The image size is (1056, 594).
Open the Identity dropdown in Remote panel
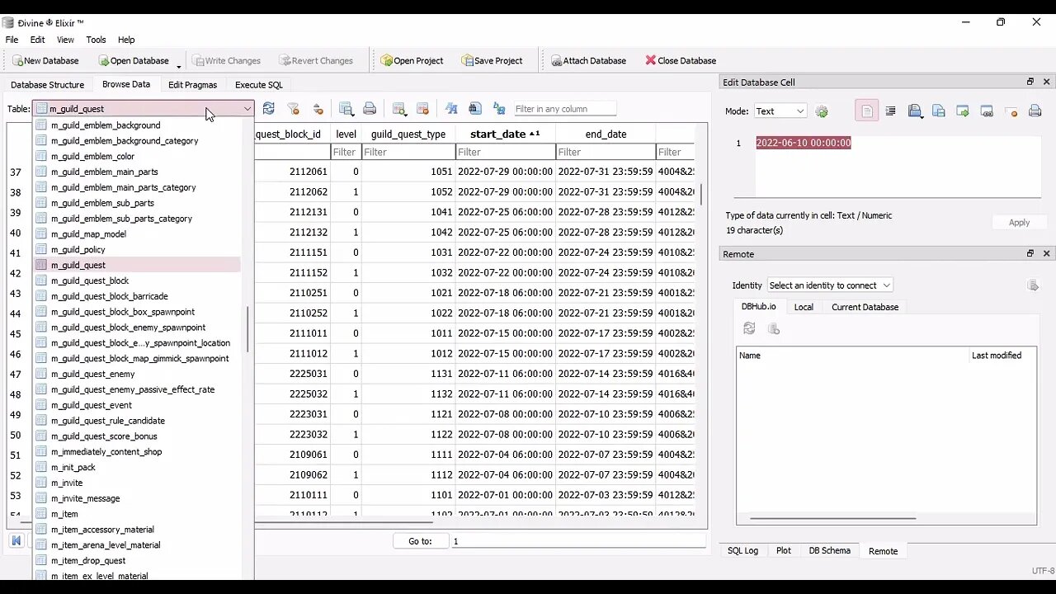[x=829, y=285]
